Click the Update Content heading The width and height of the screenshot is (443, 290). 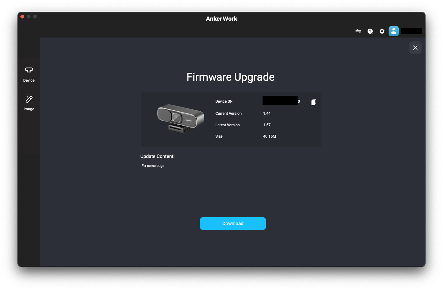coord(157,156)
